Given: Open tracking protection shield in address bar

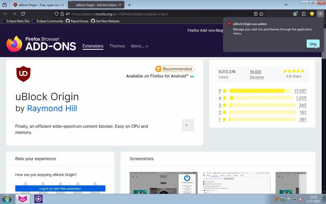Looking at the screenshot, I should (57, 14).
